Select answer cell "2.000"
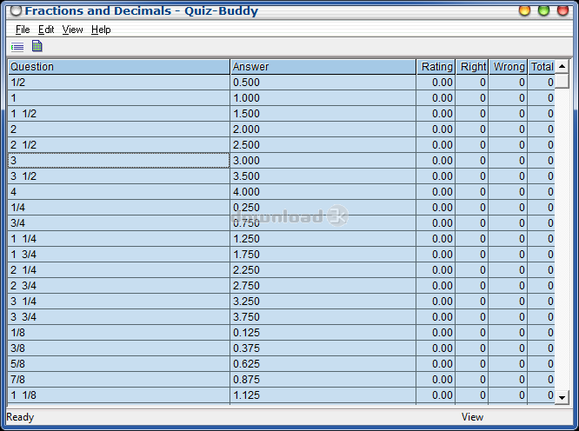 pos(323,129)
